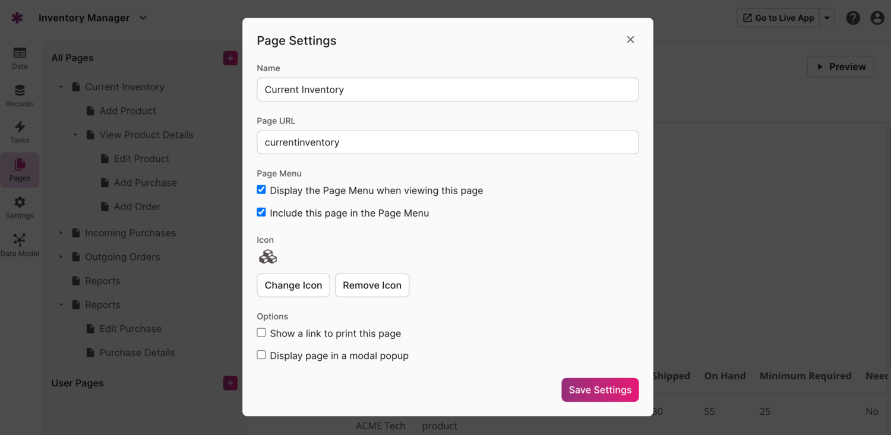Enable Display page in modal popup
Viewport: 891px width, 435px height.
click(261, 355)
